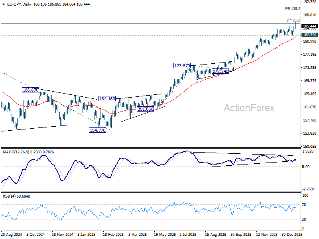
Task: Click the 182.750 support level tag
Action: click(309, 35)
